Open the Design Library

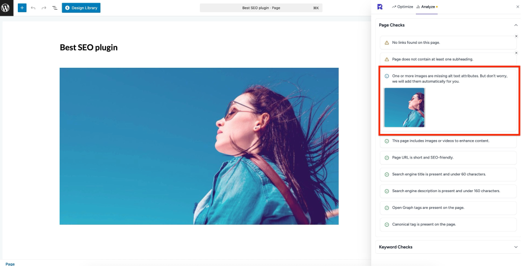point(81,8)
